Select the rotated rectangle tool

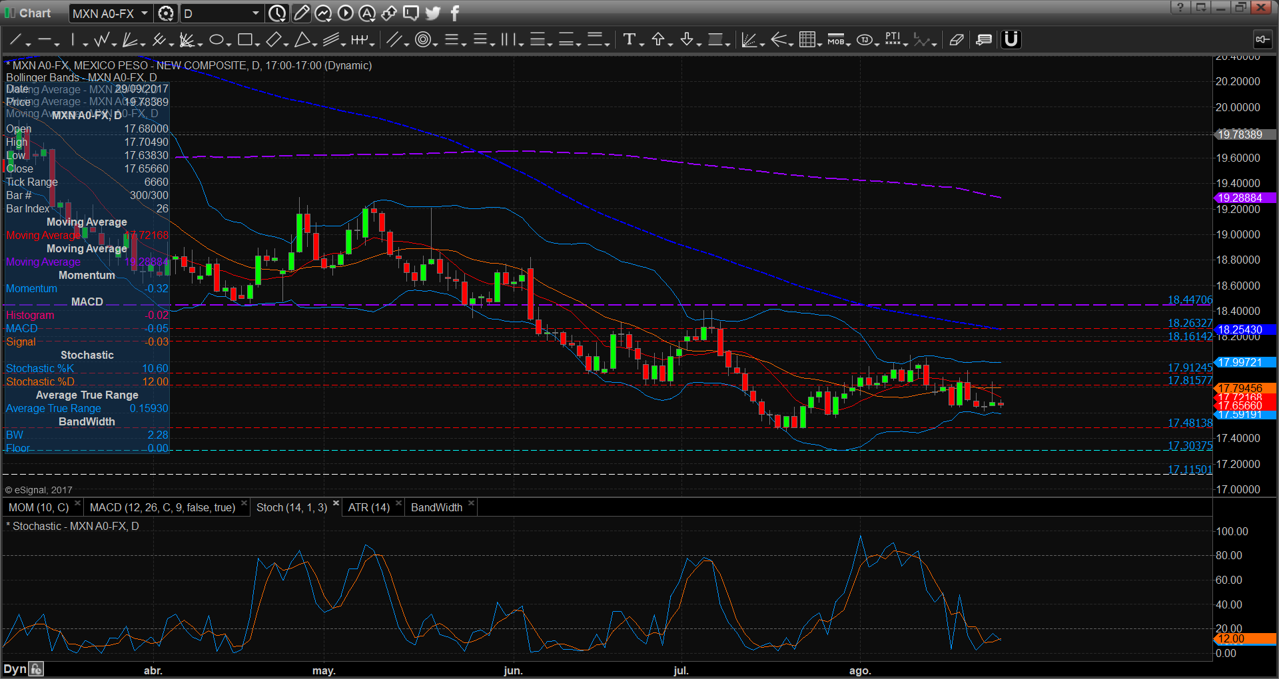[x=273, y=40]
